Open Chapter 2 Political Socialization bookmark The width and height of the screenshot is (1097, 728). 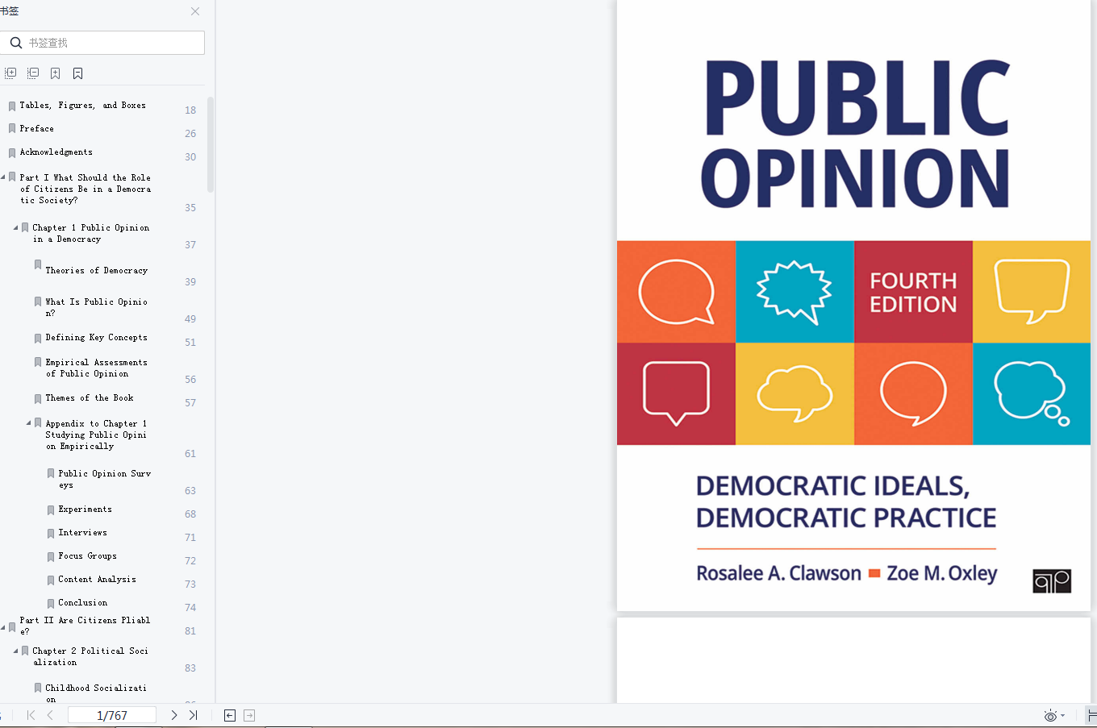coord(90,656)
